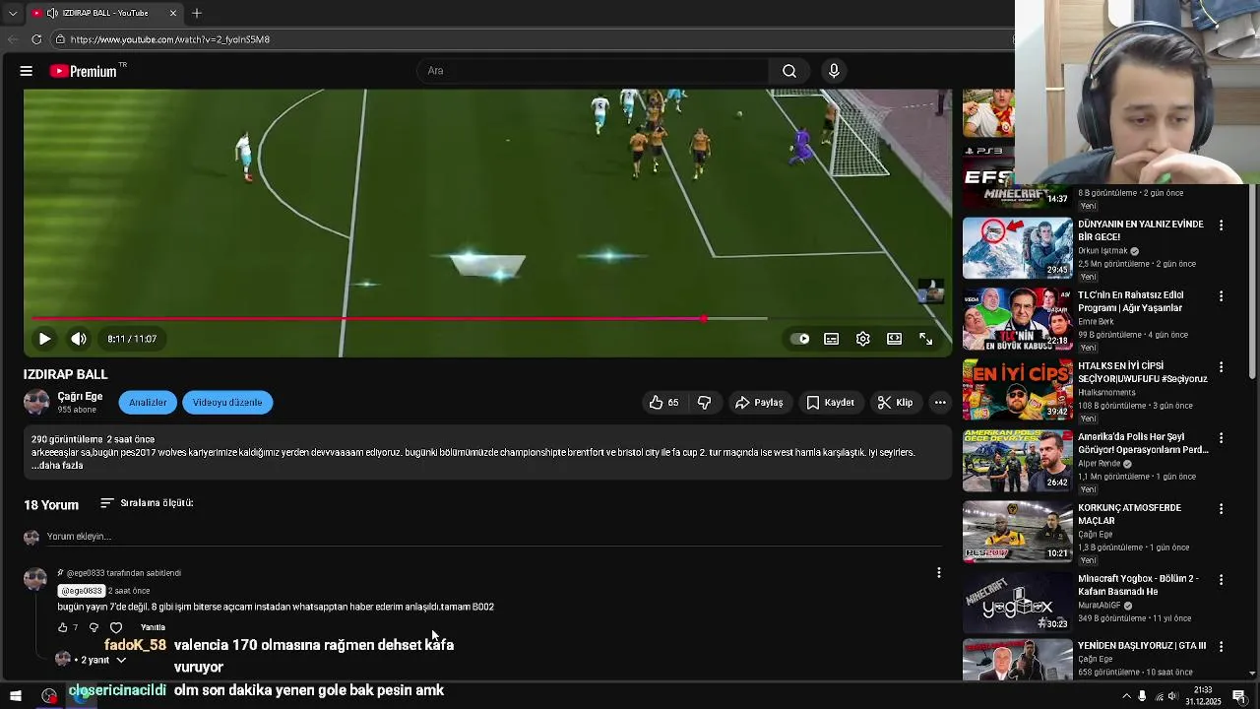Open KORKUNÇ ATMOSFERDE MAÇLAR thumbnail
The width and height of the screenshot is (1260, 709).
pyautogui.click(x=1017, y=532)
